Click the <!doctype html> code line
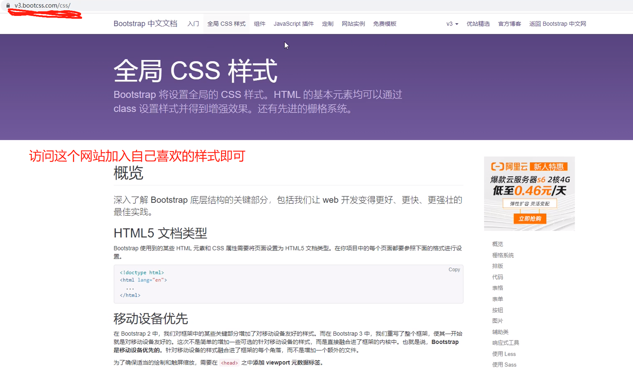The width and height of the screenshot is (633, 370). [x=142, y=272]
